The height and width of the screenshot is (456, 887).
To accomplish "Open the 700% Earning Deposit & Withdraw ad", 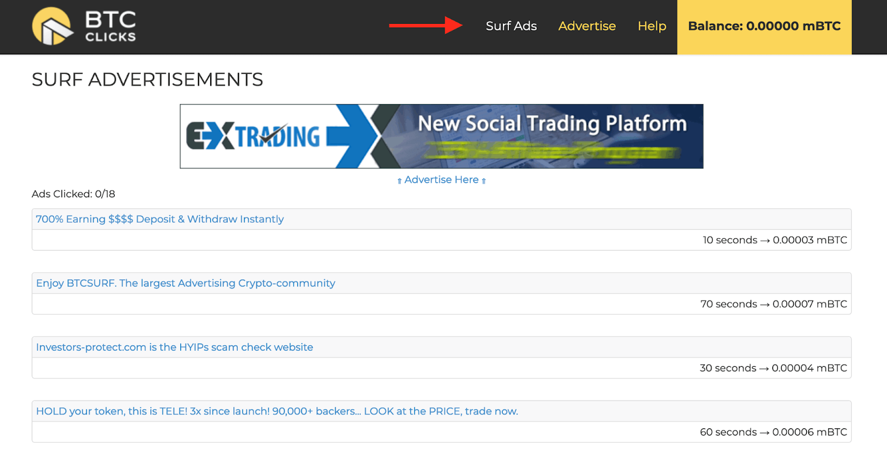I will (x=160, y=219).
